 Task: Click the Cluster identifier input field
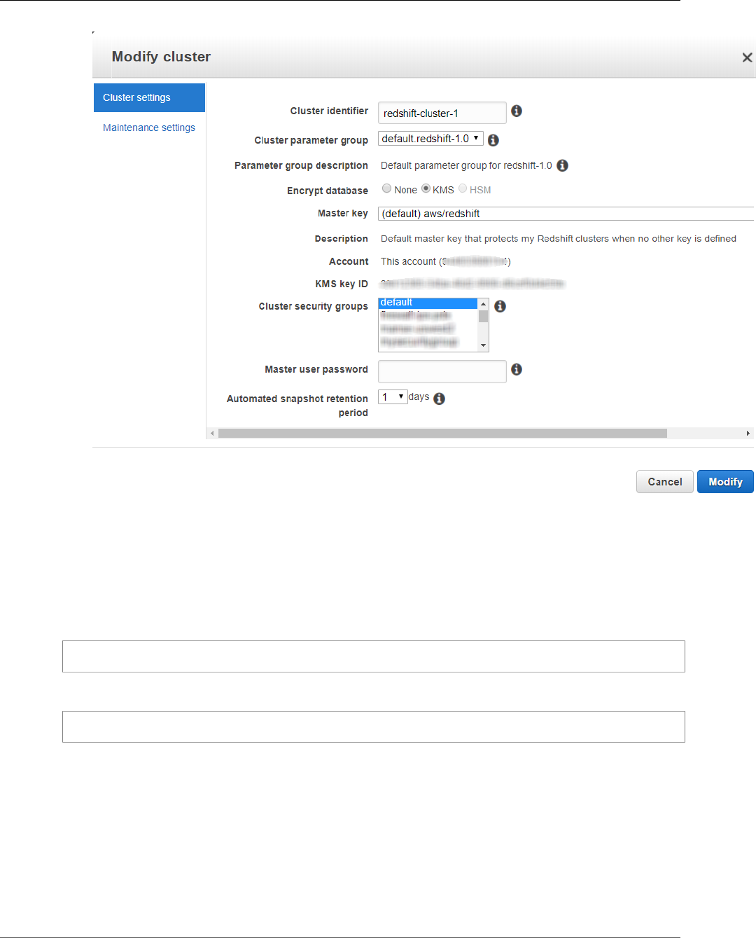click(x=442, y=113)
